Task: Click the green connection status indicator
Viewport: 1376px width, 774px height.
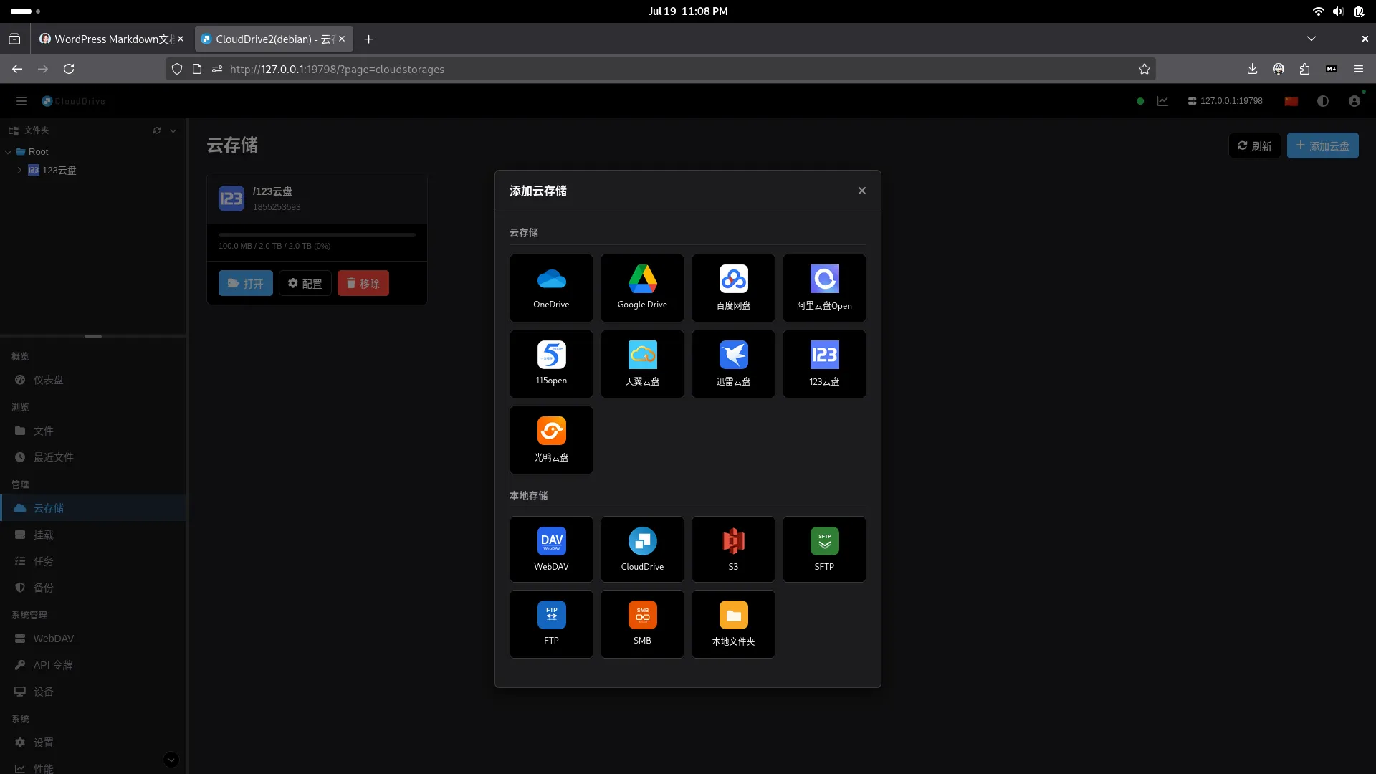Action: [x=1140, y=101]
